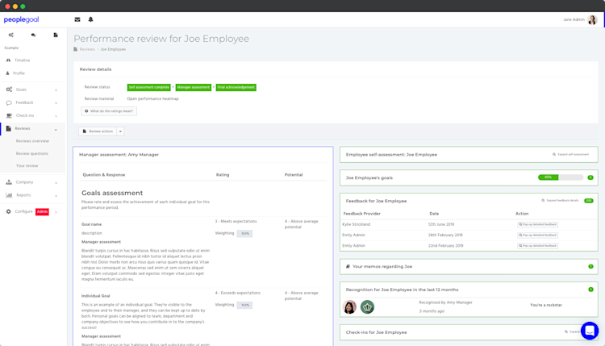Expand the Goals menu chevron
605x346 pixels.
tap(56, 90)
